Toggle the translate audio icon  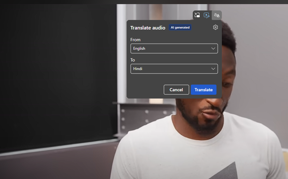[x=217, y=15]
